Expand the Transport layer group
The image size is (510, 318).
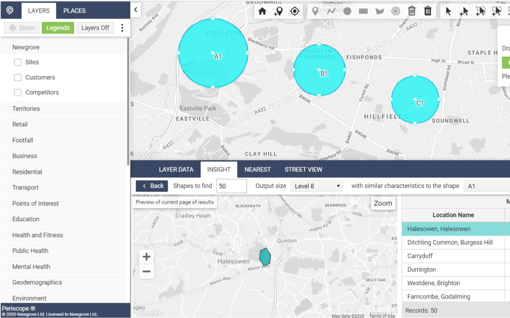pyautogui.click(x=63, y=188)
